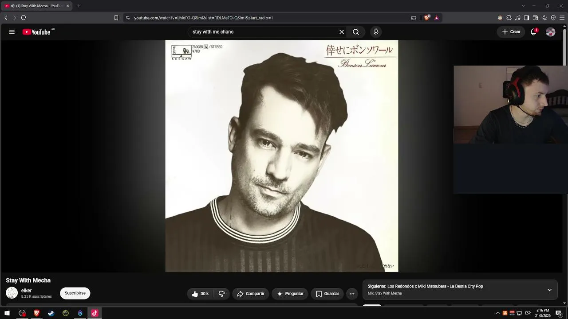The height and width of the screenshot is (319, 568).
Task: Open Brave VPN shield icon
Action: [553, 18]
